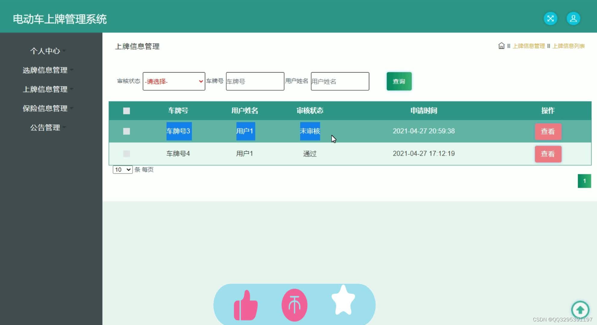Click the 通过 status cell
The width and height of the screenshot is (597, 325).
click(310, 154)
